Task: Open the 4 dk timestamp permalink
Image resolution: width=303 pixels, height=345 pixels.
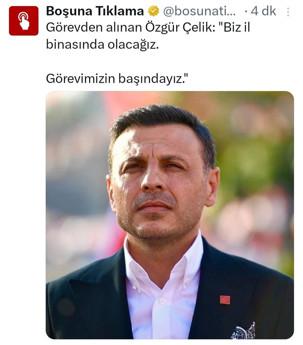Action: click(x=263, y=11)
